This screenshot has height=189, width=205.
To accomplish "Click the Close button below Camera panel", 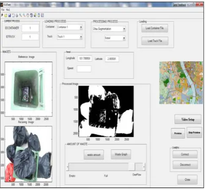I will pos(187,180).
